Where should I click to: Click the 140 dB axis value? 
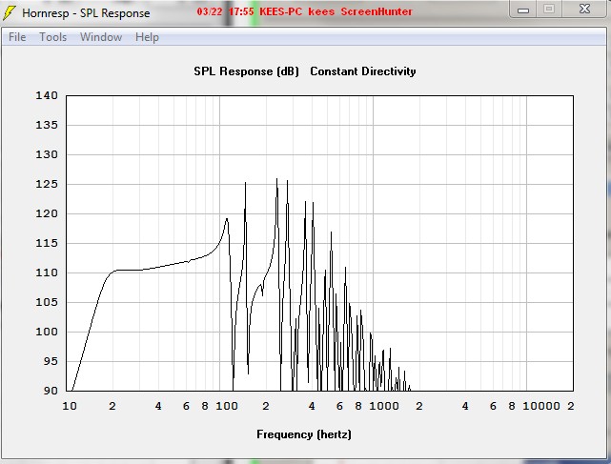(47, 95)
